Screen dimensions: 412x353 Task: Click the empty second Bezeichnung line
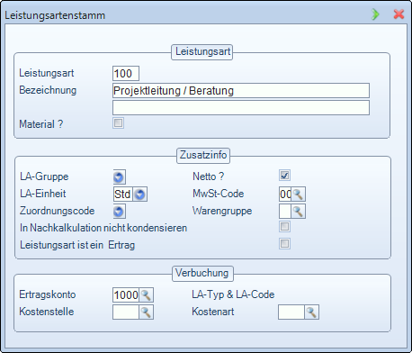tap(241, 108)
